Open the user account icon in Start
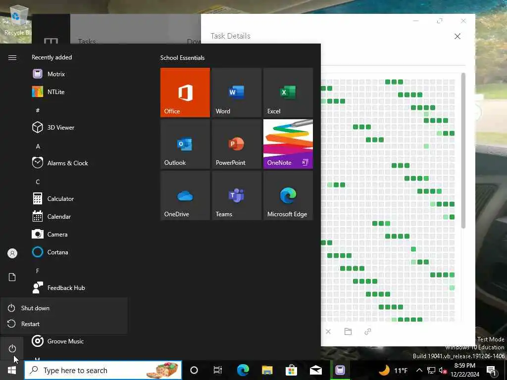The width and height of the screenshot is (507, 380). click(12, 253)
